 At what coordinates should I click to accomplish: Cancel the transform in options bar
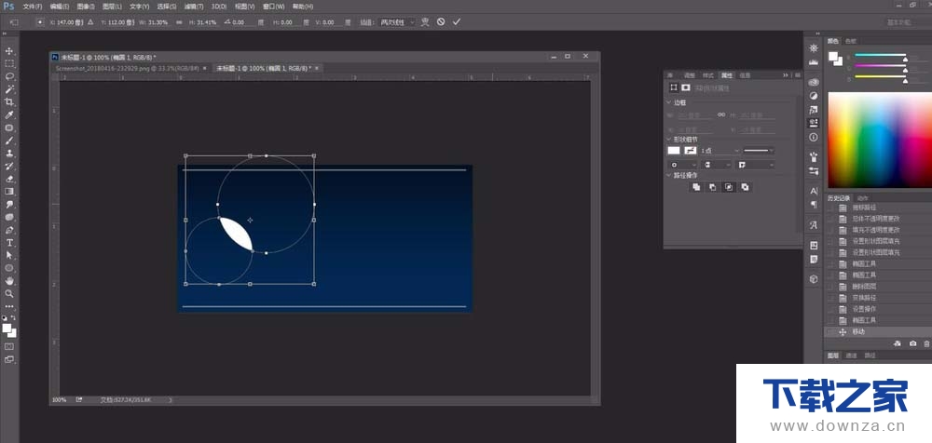(441, 22)
